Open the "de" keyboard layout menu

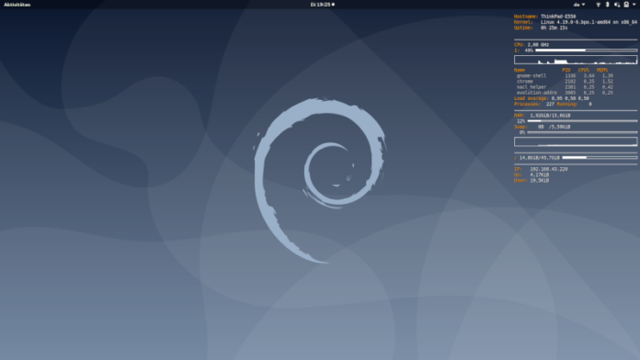(x=579, y=5)
